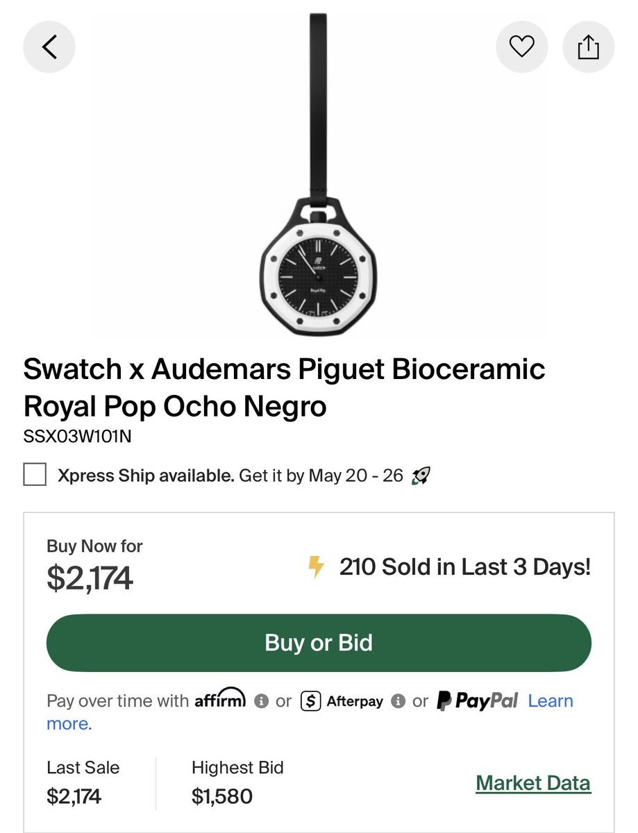
Task: Tap the share icon at top right
Action: [x=588, y=47]
